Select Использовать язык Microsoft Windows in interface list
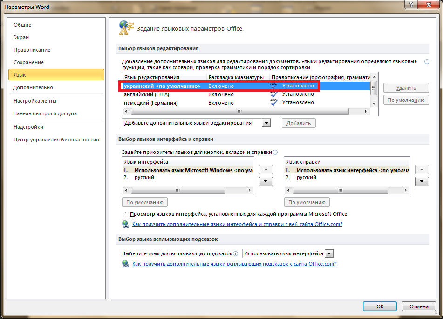The height and width of the screenshot is (319, 443). [x=188, y=170]
